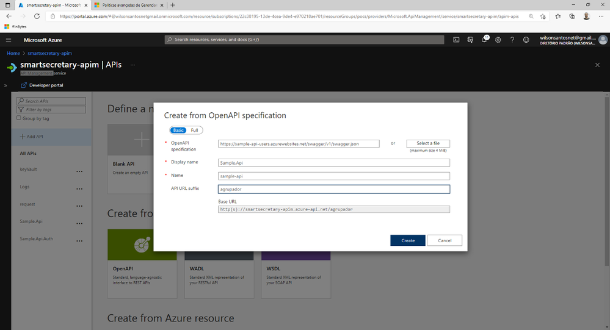
Task: Open Cloud Shell from the top bar
Action: pyautogui.click(x=456, y=40)
